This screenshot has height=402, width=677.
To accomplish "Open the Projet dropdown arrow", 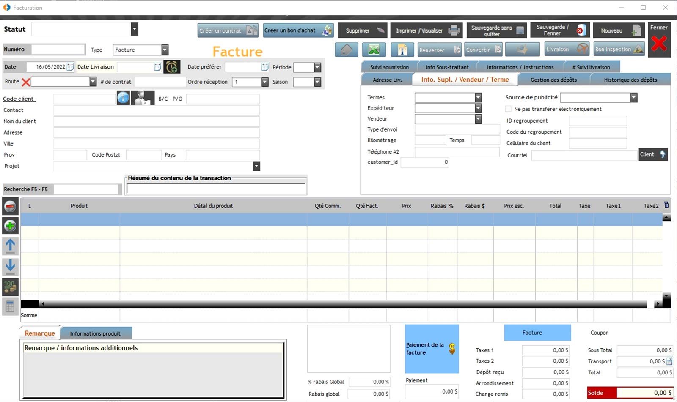I will [256, 166].
